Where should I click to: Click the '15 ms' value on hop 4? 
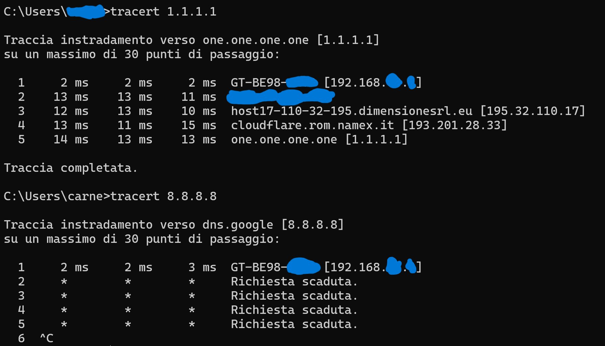click(199, 125)
